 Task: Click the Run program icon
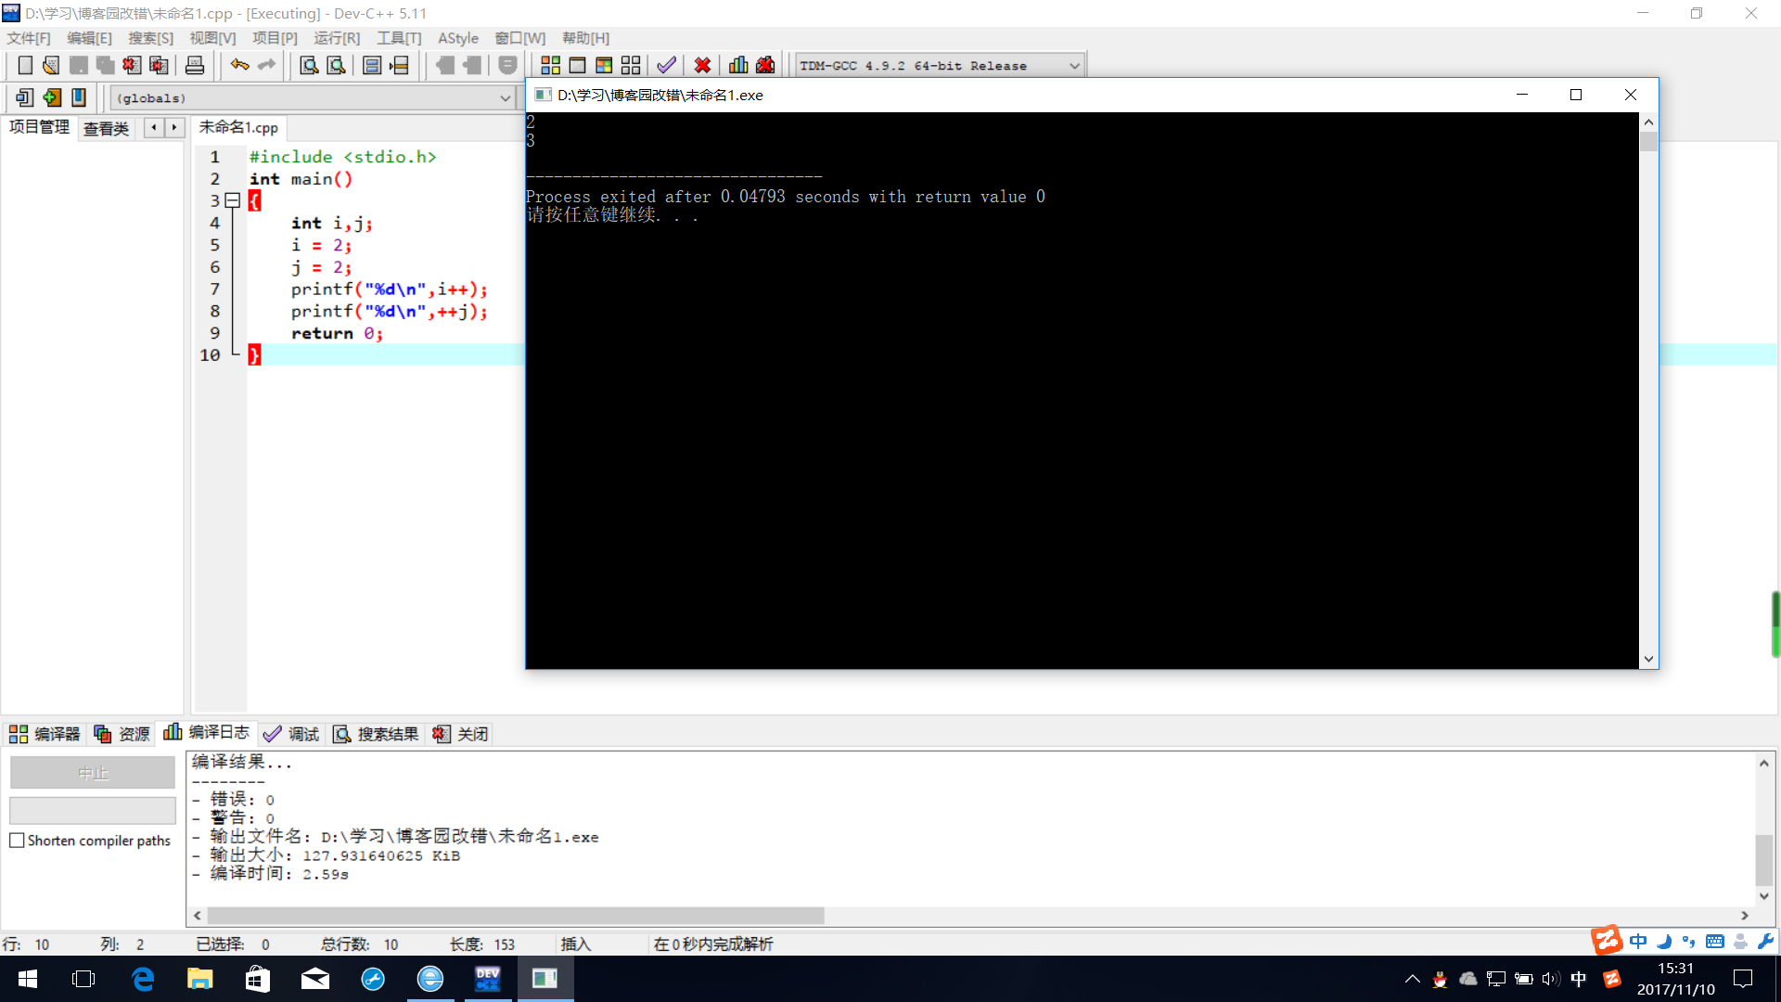pos(577,65)
